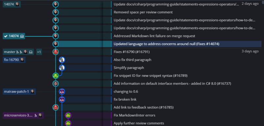This screenshot has width=264, height=126.
Task: Click avatar node of "Addressed Markdown lint failure" commit
Action: 55,36
